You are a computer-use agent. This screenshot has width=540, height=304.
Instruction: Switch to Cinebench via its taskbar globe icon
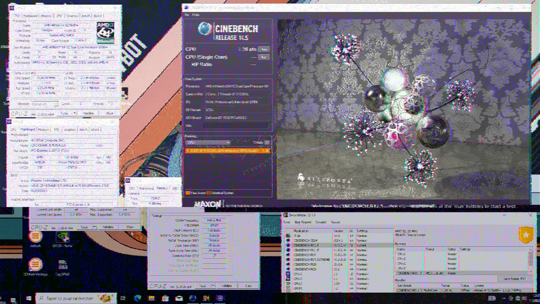click(x=193, y=298)
